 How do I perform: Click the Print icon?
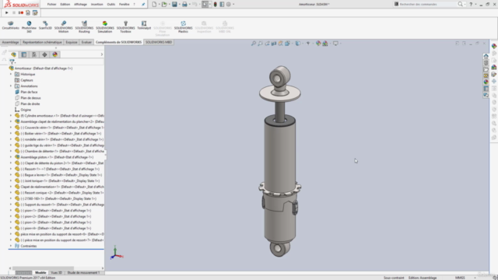point(184,4)
